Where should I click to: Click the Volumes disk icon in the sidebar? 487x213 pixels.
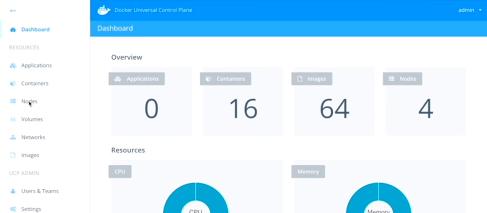(x=13, y=119)
